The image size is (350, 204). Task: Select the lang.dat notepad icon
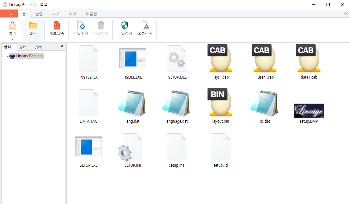[x=132, y=103]
